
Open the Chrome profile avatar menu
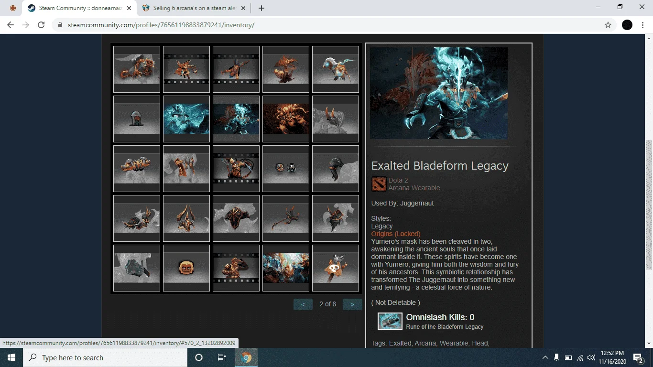(627, 25)
